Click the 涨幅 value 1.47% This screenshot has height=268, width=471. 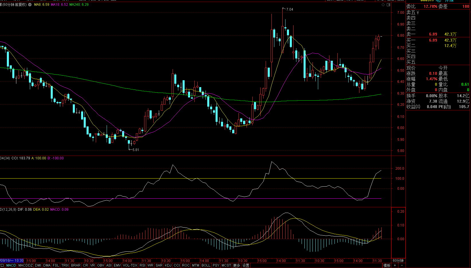pos(431,79)
